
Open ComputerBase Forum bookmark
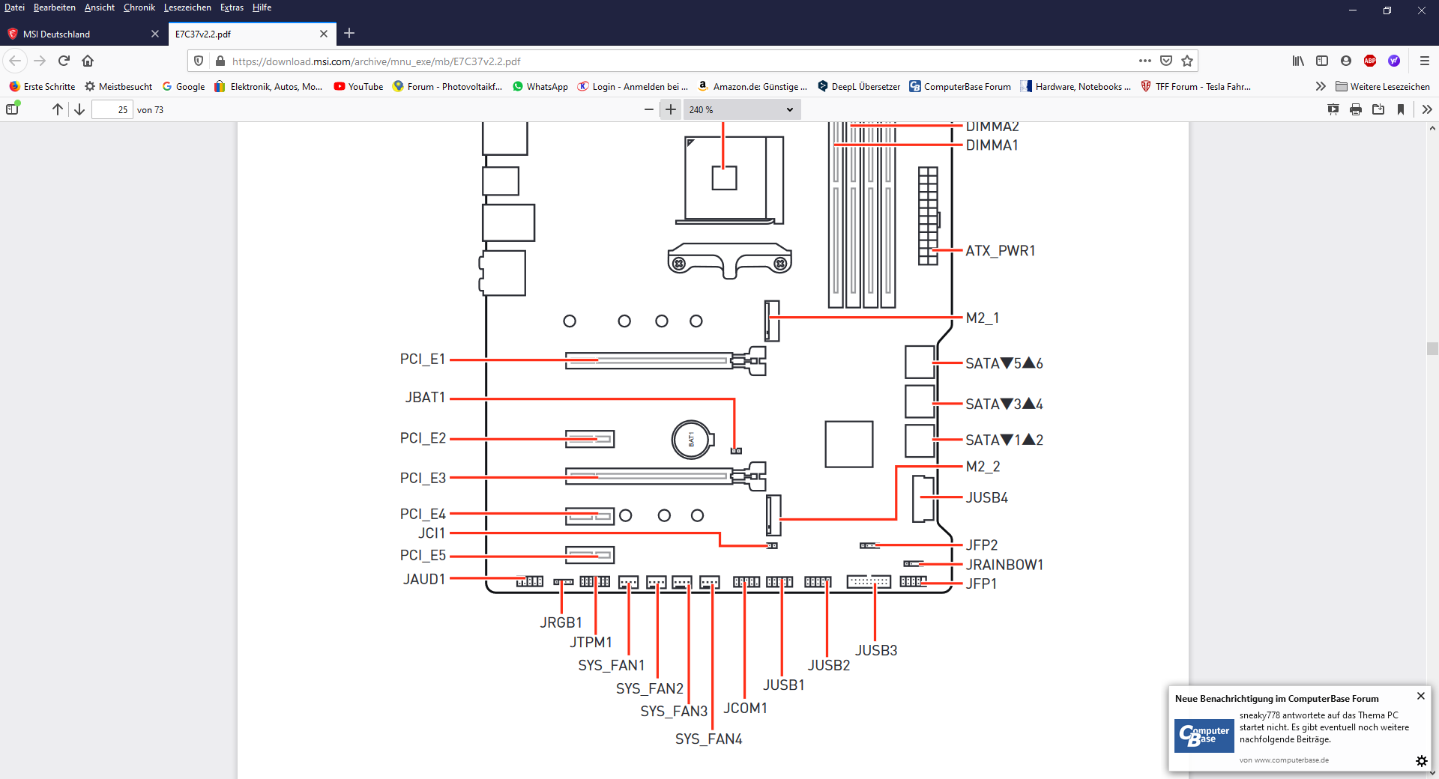tap(960, 87)
